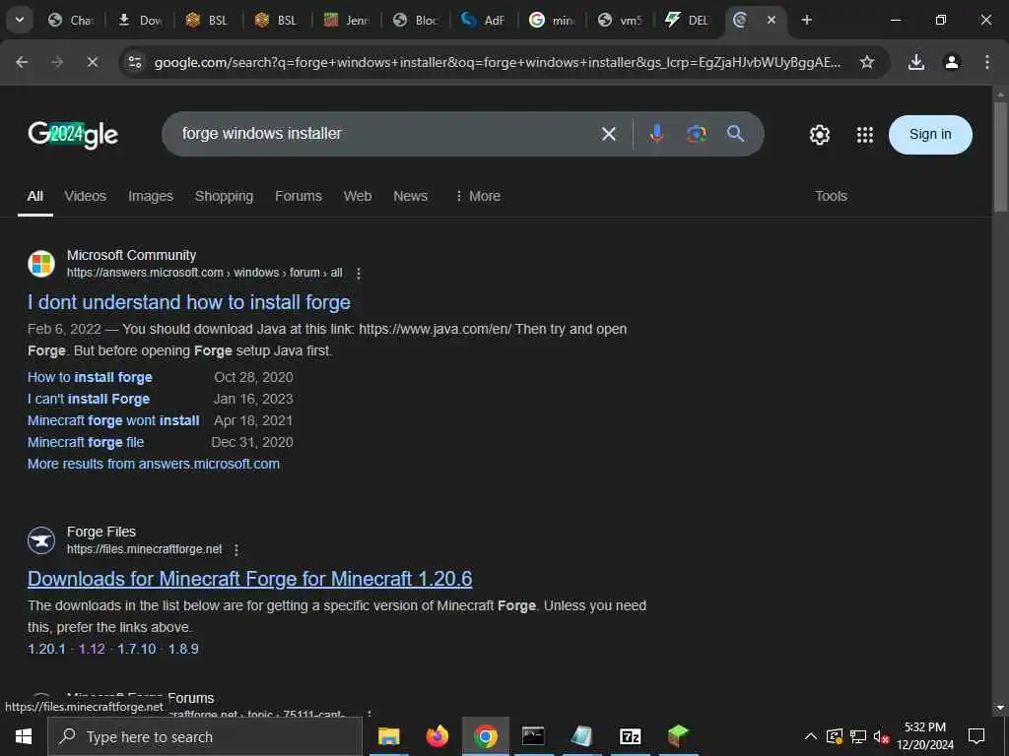
Task: Open the Minecraft block taskbar icon
Action: pos(678,736)
